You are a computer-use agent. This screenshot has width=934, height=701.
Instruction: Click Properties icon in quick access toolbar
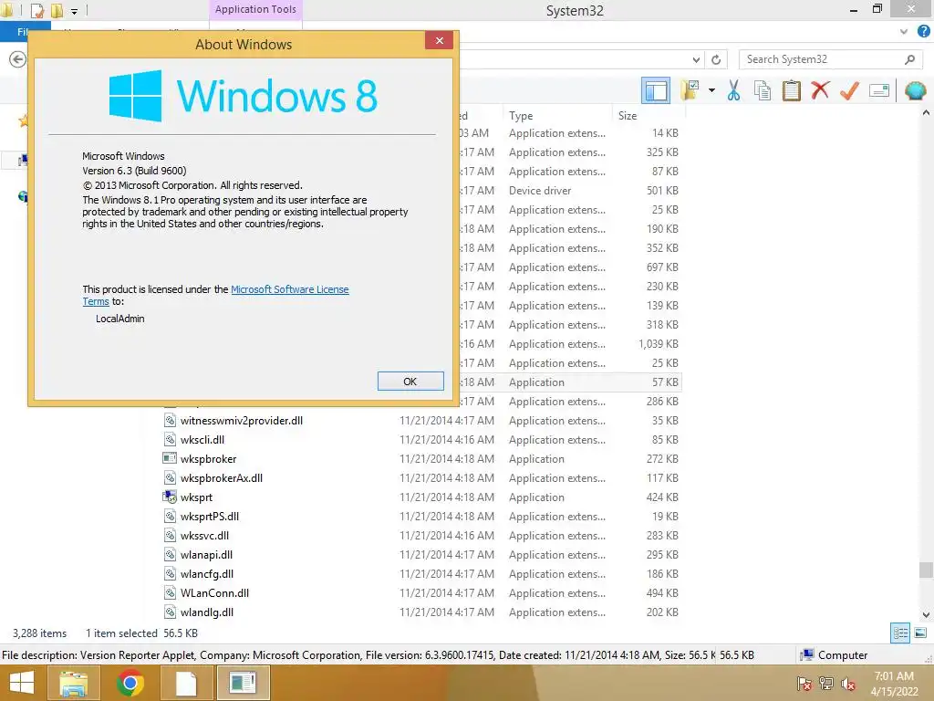click(x=36, y=10)
